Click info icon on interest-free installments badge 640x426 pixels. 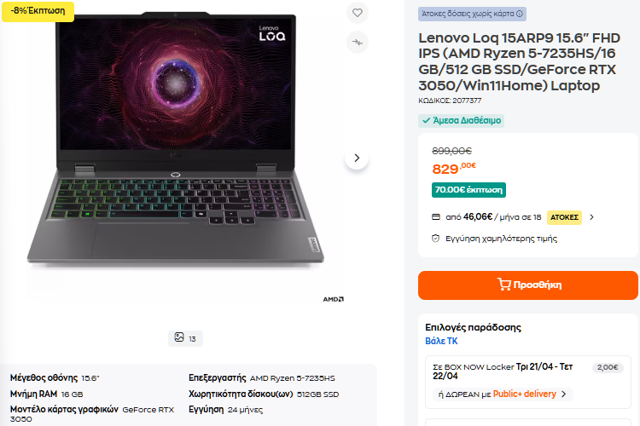click(520, 14)
